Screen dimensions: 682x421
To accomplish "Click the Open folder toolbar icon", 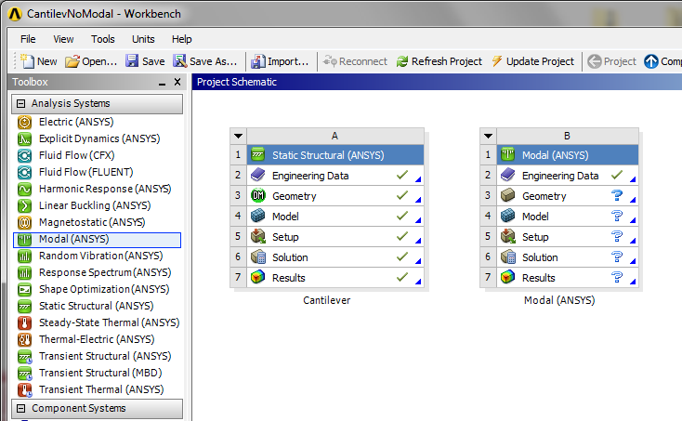I will tap(72, 61).
